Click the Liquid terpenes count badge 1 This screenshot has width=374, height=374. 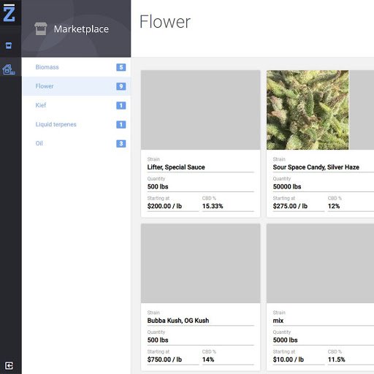pyautogui.click(x=121, y=125)
